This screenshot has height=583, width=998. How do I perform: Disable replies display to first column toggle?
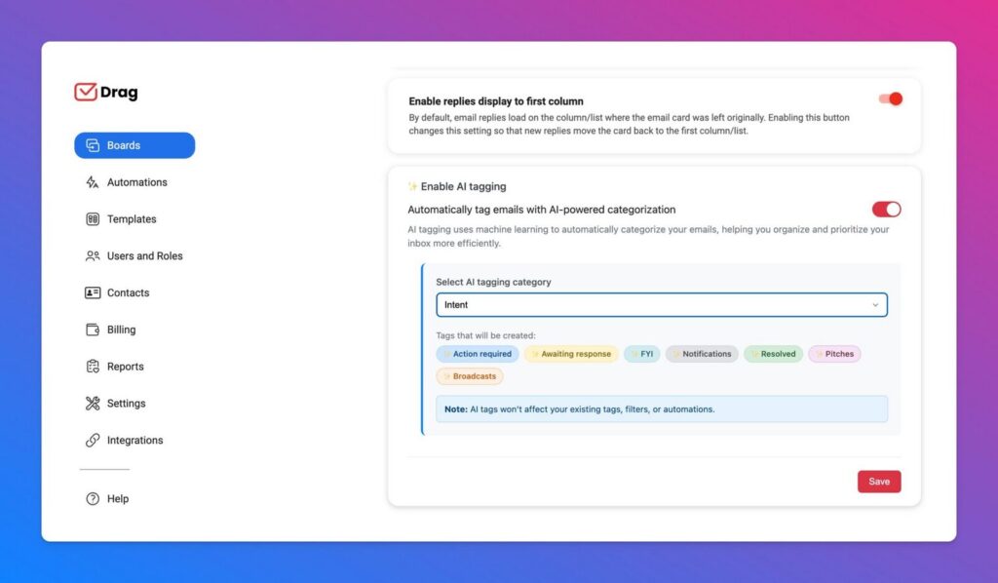click(x=891, y=98)
